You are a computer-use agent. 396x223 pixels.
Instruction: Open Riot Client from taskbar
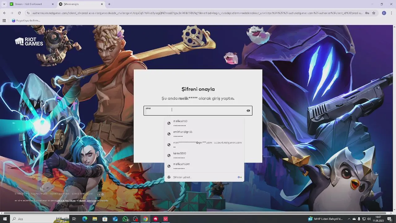[x=156, y=219]
